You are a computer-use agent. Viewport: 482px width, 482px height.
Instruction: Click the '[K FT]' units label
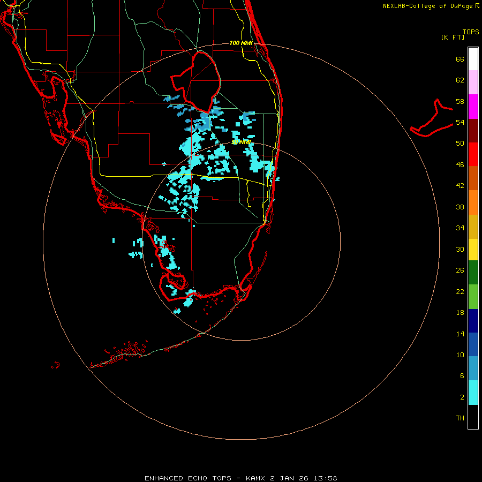(x=453, y=37)
